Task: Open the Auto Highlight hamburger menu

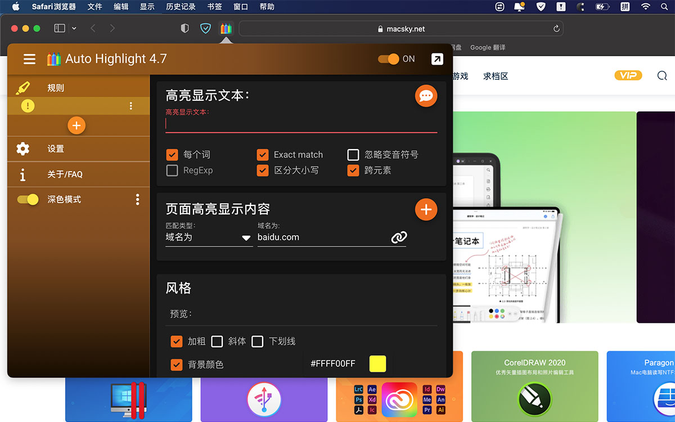Action: click(x=29, y=59)
